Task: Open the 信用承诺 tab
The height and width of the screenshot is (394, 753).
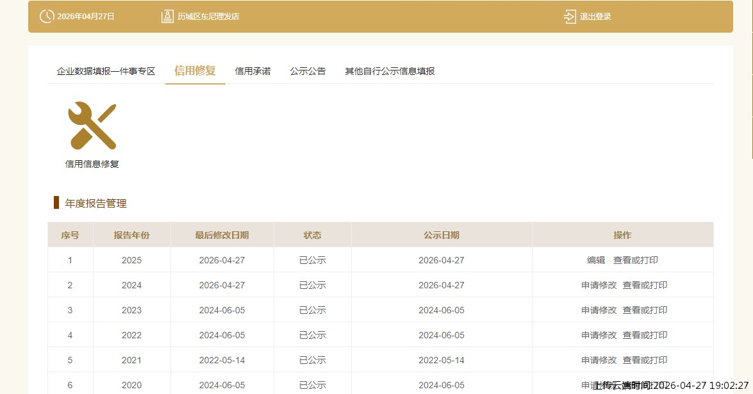Action: (x=252, y=71)
